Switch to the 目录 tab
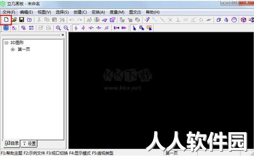 click(11, 143)
